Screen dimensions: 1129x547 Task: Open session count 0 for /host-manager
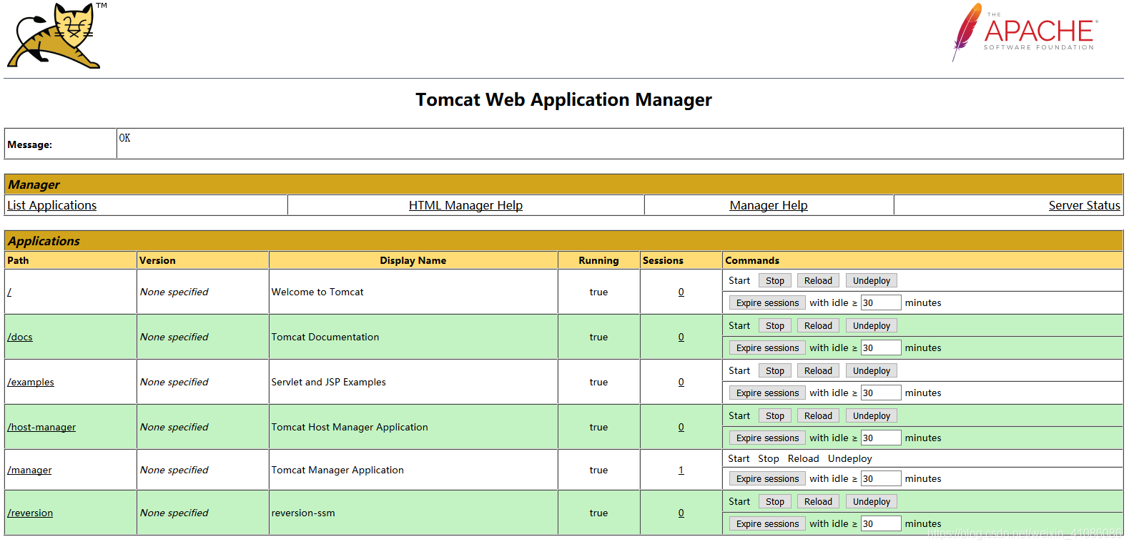[681, 427]
